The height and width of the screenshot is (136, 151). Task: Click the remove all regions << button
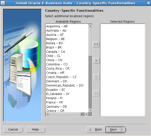coord(96,93)
